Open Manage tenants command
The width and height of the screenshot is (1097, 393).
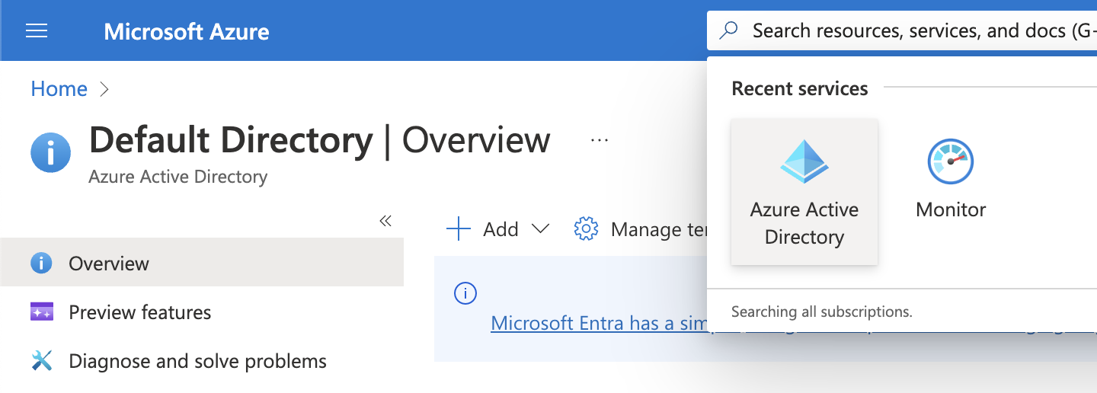pyautogui.click(x=641, y=229)
